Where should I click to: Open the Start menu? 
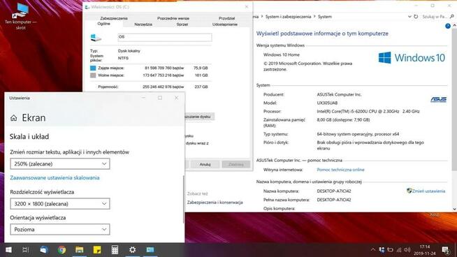[8, 250]
